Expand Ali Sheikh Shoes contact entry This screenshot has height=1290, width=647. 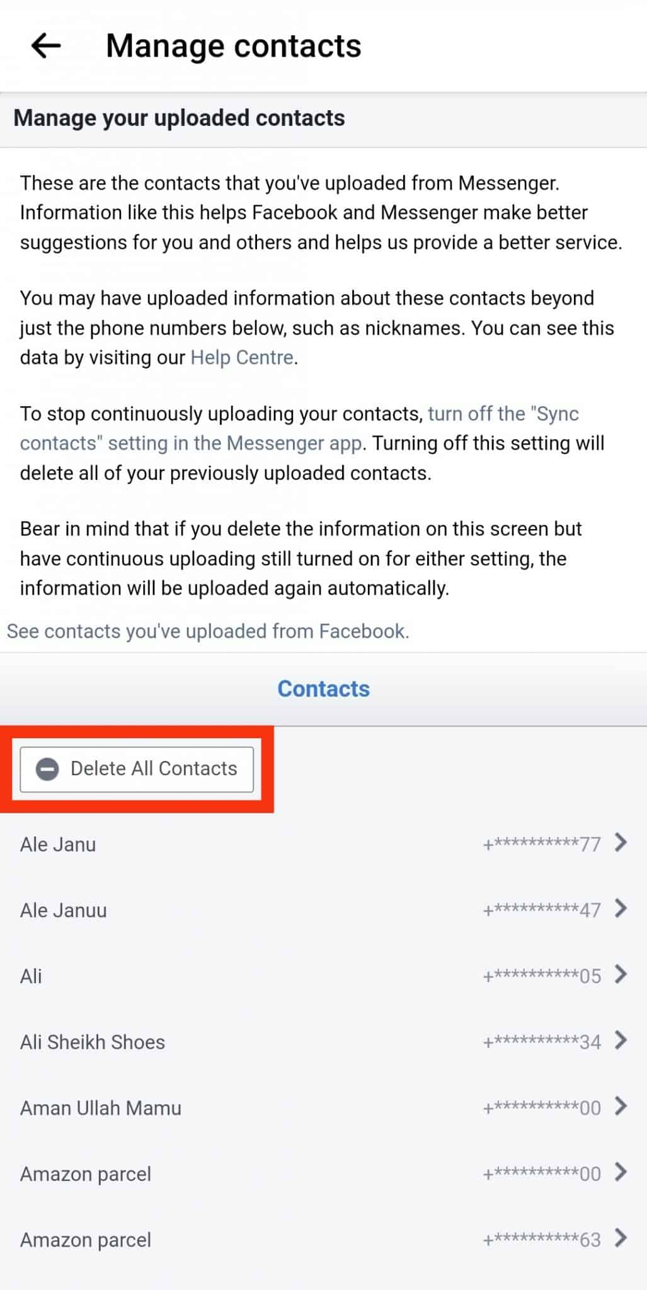pyautogui.click(x=92, y=1042)
